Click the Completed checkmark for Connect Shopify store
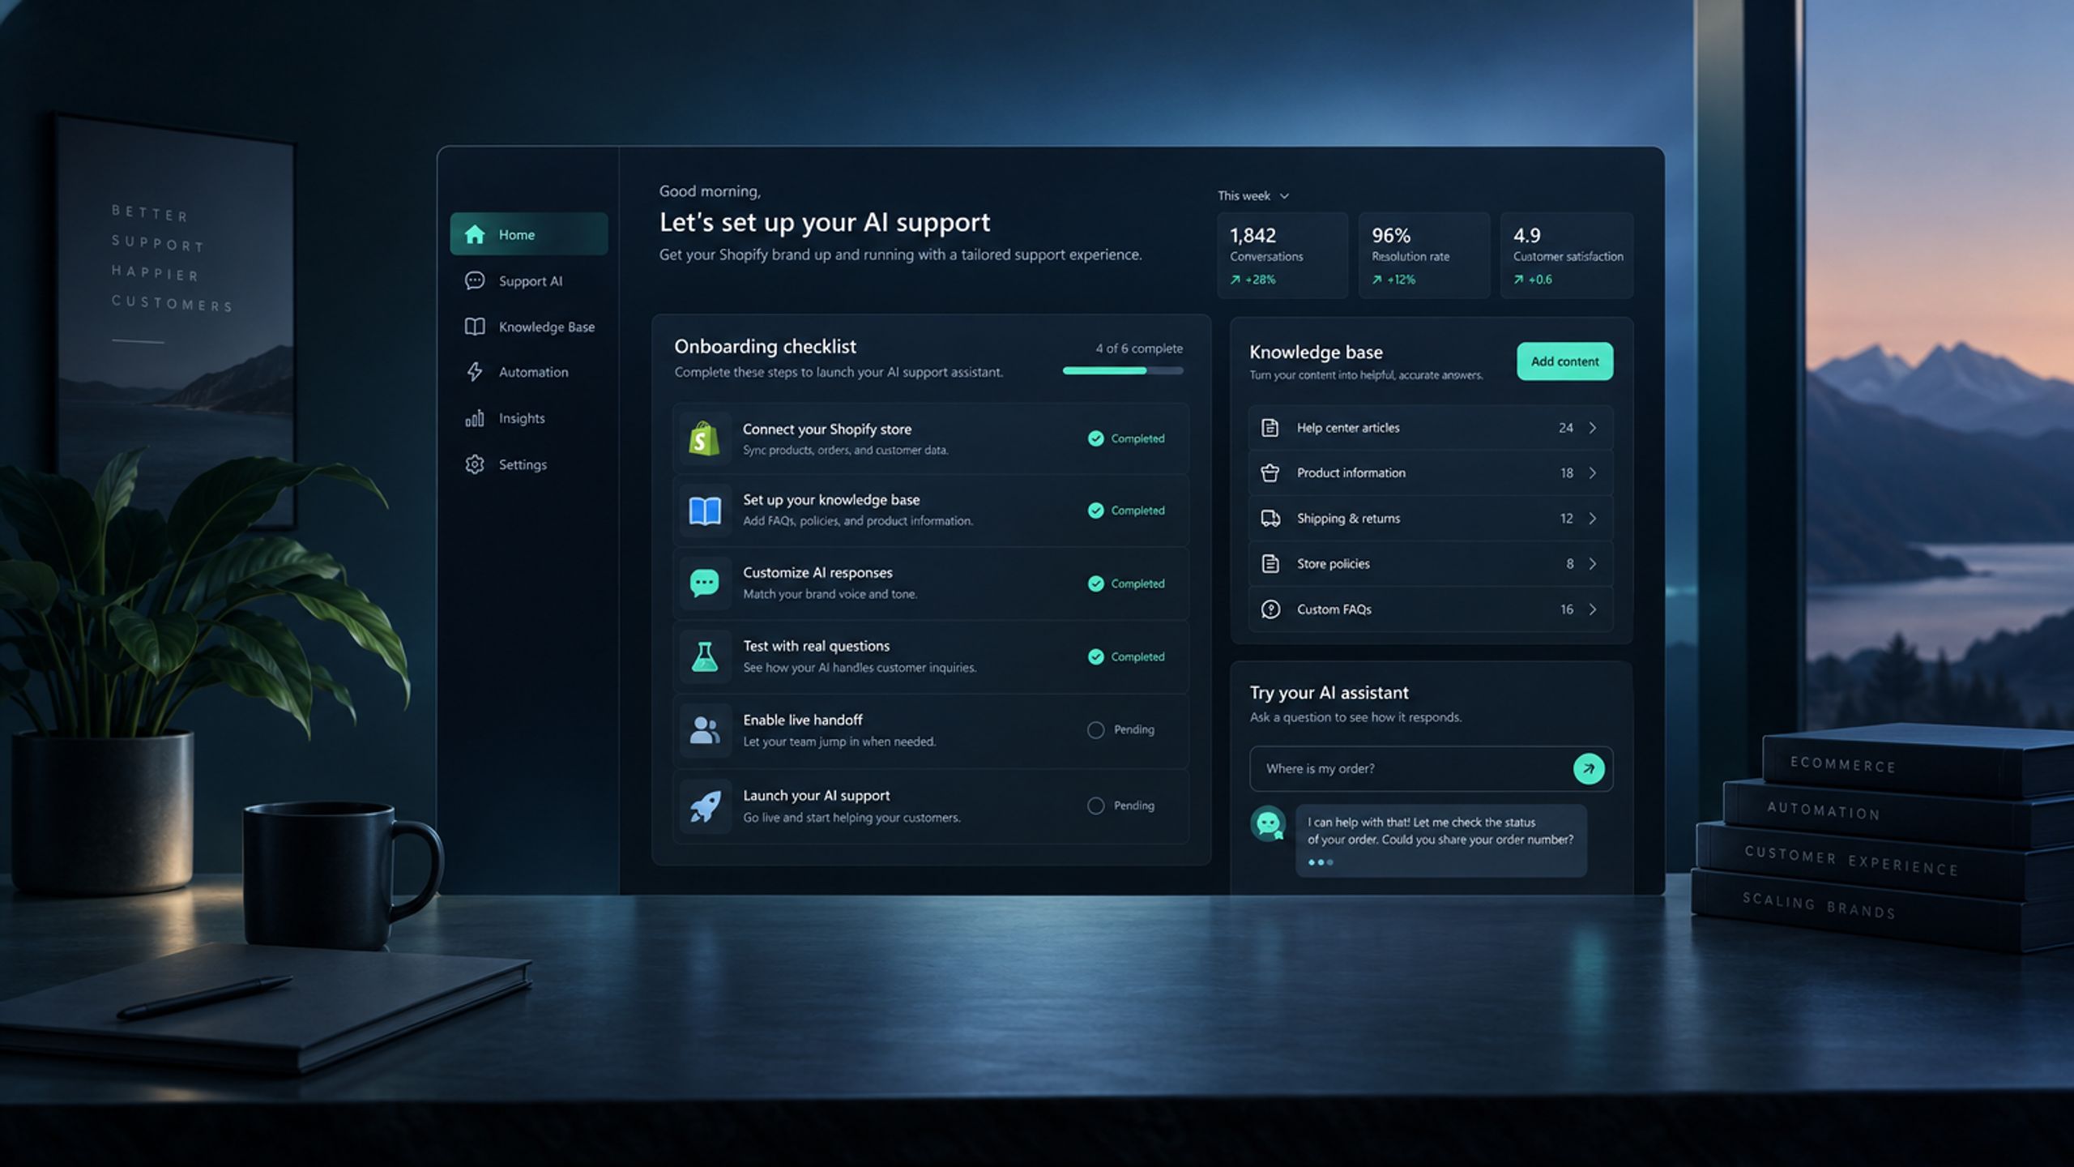The width and height of the screenshot is (2074, 1167). coord(1095,438)
